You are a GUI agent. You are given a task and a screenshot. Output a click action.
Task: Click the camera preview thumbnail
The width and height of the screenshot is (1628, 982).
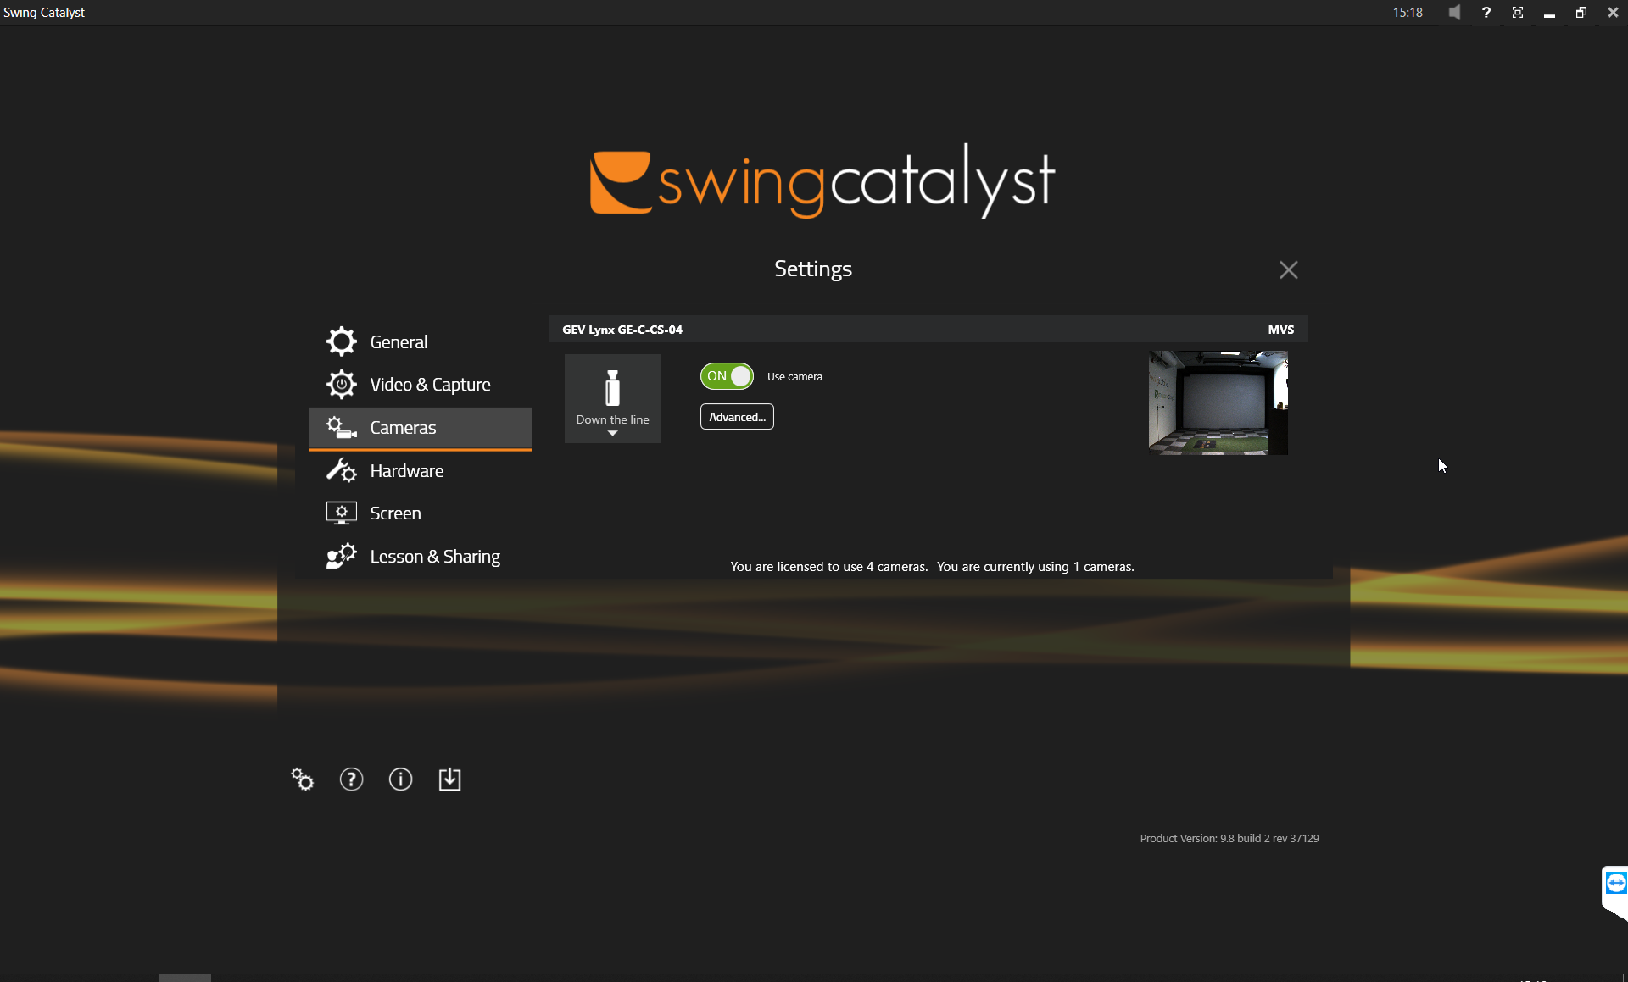(1218, 402)
